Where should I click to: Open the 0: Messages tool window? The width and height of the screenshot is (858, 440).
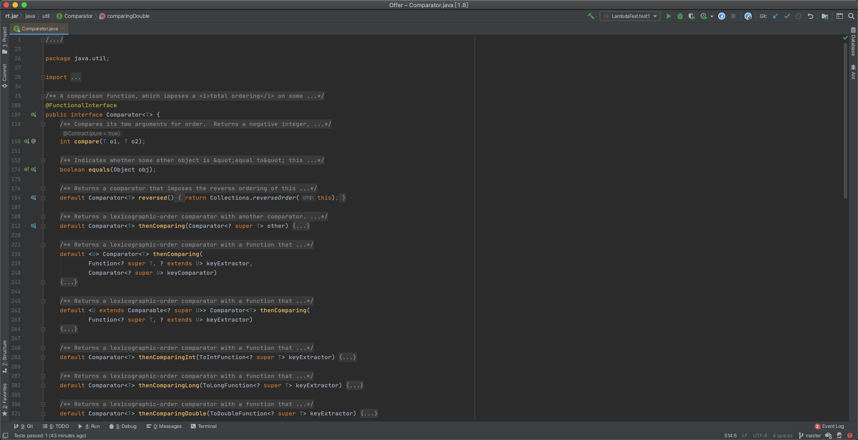pyautogui.click(x=164, y=426)
